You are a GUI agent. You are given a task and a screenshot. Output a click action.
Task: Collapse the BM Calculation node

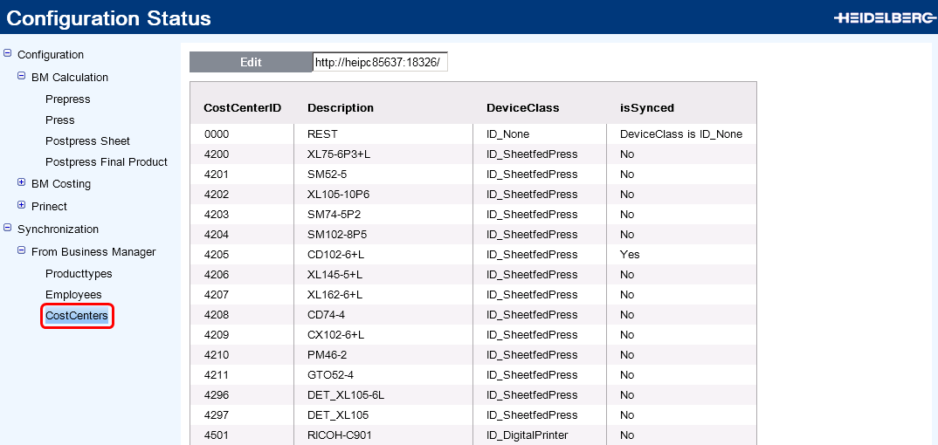tap(22, 77)
